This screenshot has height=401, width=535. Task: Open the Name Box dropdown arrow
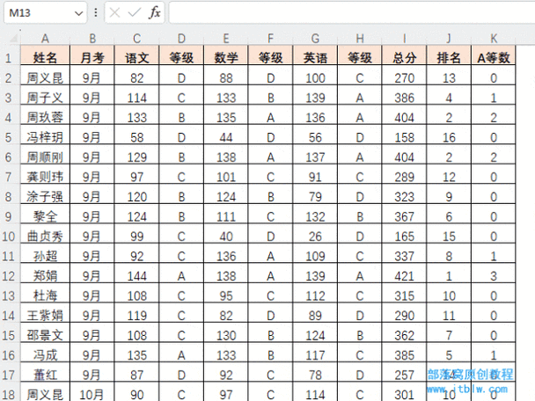pos(79,13)
